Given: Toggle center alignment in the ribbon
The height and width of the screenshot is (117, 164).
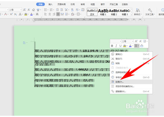Looking at the screenshot, I should click(x=50, y=14).
